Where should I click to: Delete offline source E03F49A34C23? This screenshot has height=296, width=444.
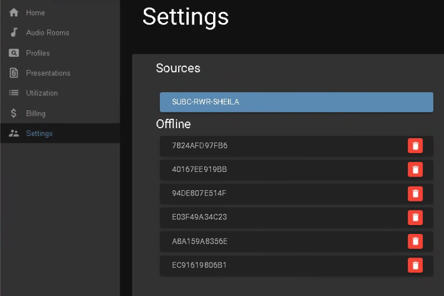[415, 217]
